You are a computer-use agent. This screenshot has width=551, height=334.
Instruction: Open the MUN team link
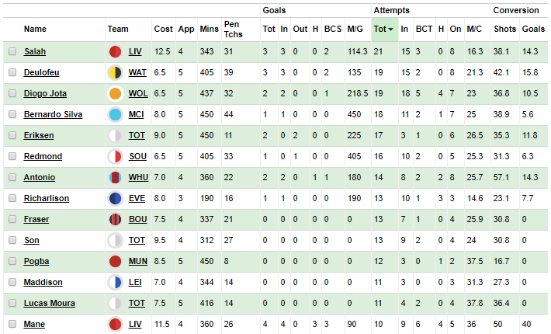(x=138, y=261)
